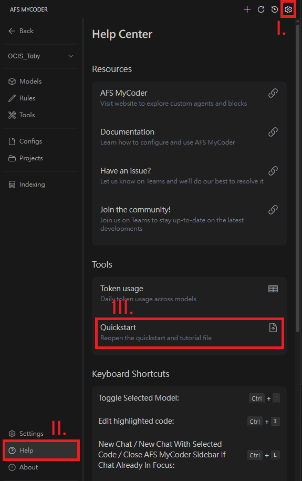The width and height of the screenshot is (302, 481).
Task: Click Ctrl key for Edit highlighted code
Action: (x=255, y=422)
